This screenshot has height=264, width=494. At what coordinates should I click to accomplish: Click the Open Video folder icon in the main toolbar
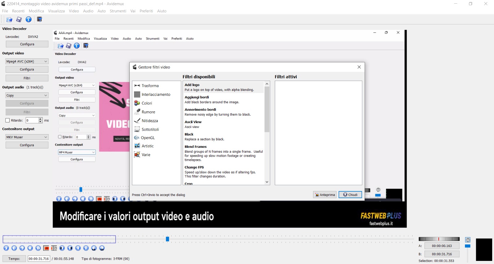click(9, 19)
